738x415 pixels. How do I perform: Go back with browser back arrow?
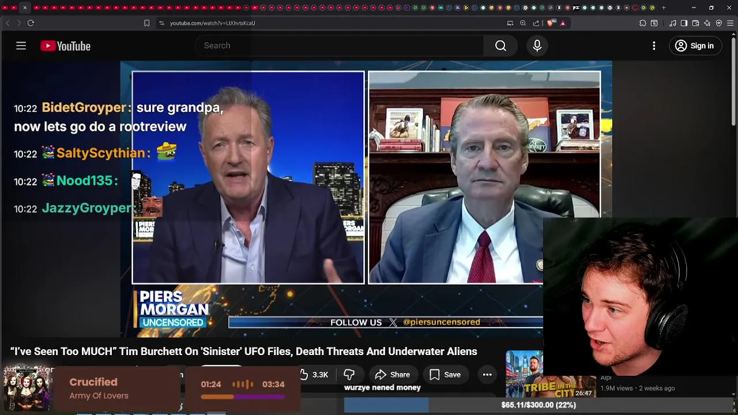(7, 23)
